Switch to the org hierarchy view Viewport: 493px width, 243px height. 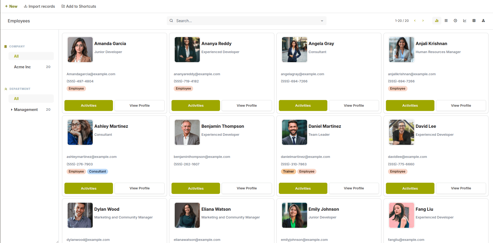(483, 21)
